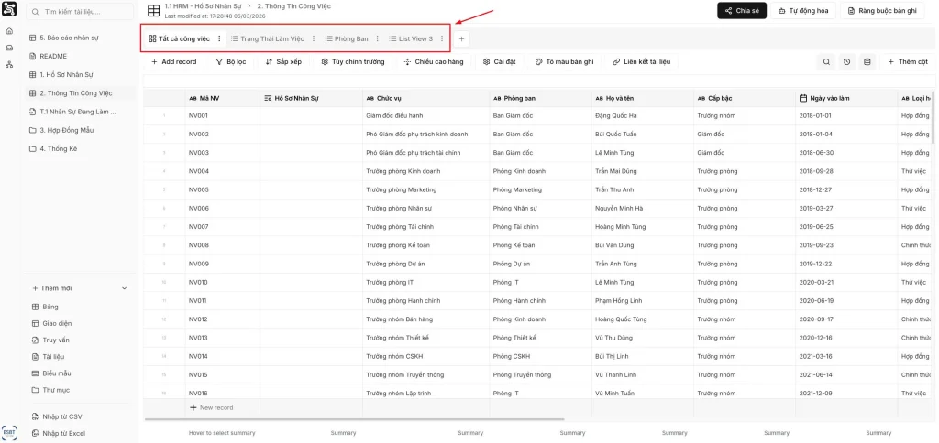Click the gear icon of Tùy chỉnh trường
The image size is (939, 443).
(325, 61)
